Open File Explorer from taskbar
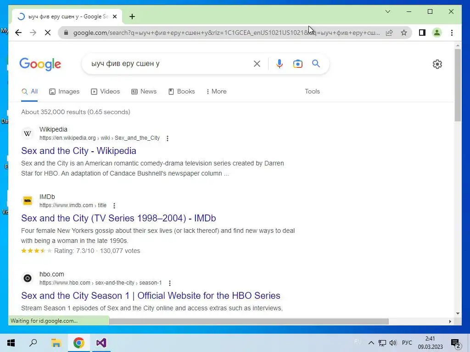470x352 pixels. (56, 343)
